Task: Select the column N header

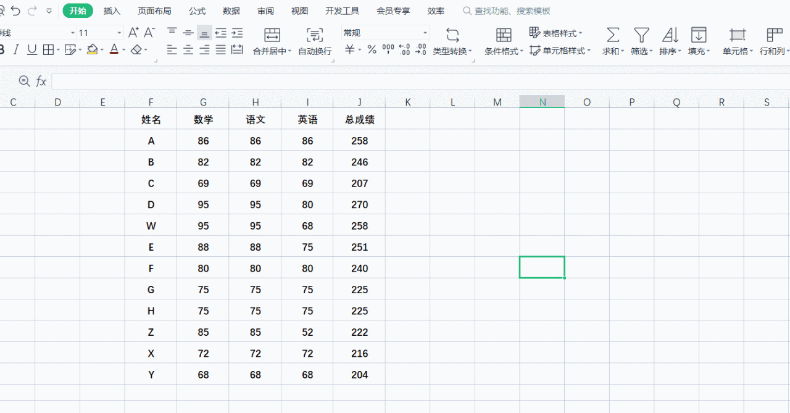Action: pyautogui.click(x=542, y=102)
